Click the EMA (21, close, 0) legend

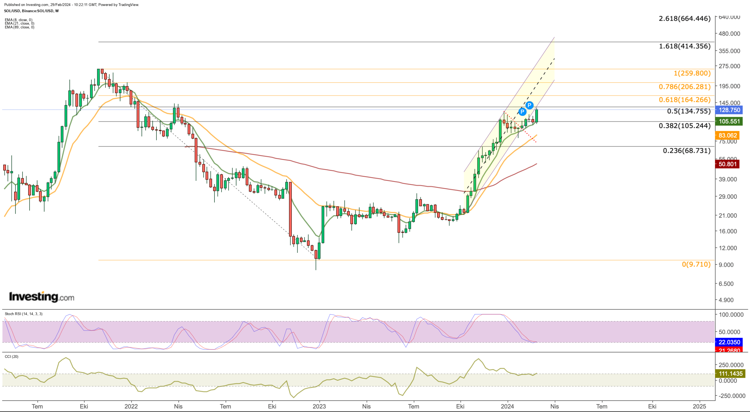pyautogui.click(x=19, y=23)
